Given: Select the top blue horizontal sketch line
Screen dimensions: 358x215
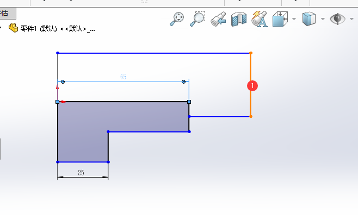Looking at the screenshot, I should tap(154, 53).
